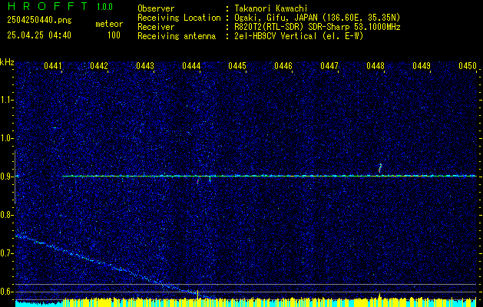Click the Receiving antenna label
The image size is (483, 307).
(177, 36)
